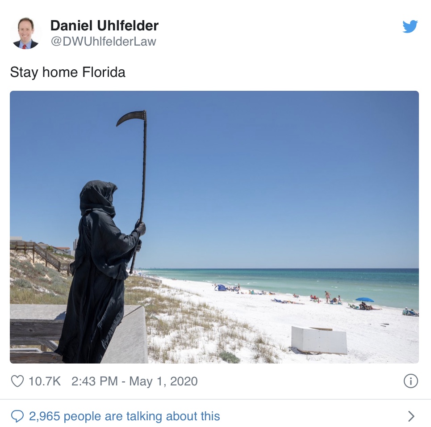Open the tweet info icon
431x427 pixels.
click(x=410, y=381)
